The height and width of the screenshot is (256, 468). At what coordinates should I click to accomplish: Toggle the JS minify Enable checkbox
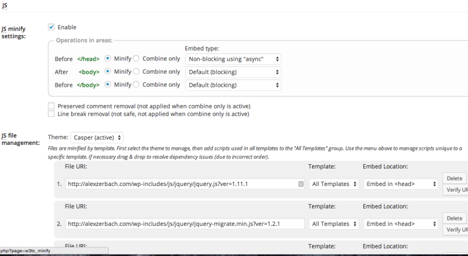[51, 27]
